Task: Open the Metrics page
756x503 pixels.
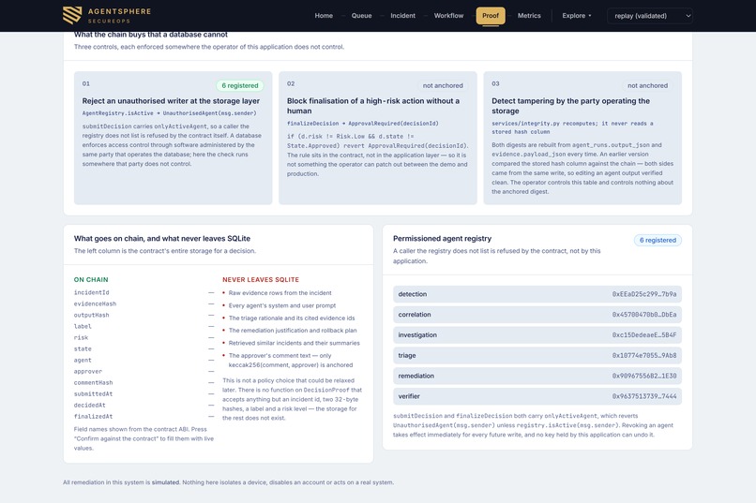Action: (x=529, y=15)
